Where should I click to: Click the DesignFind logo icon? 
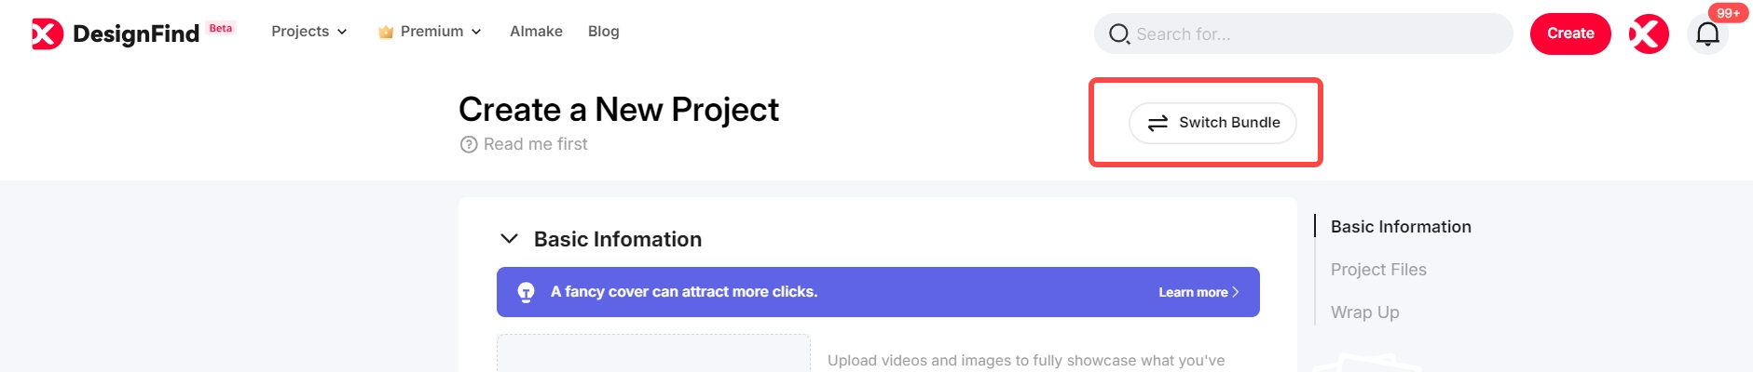[x=48, y=33]
